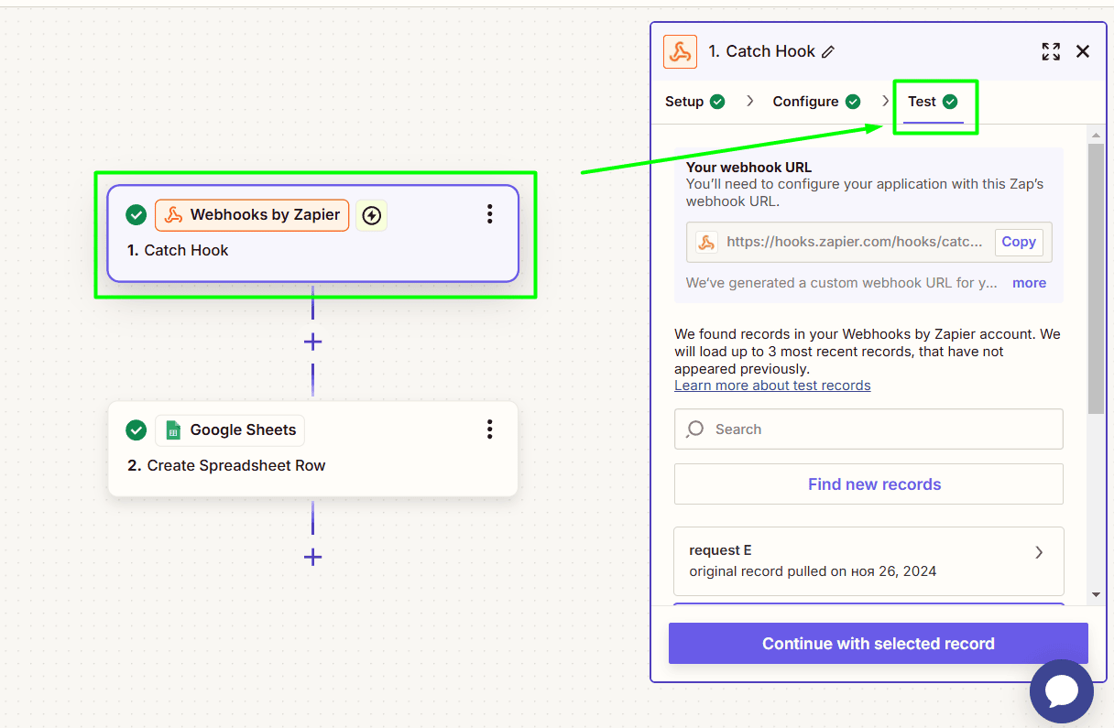This screenshot has width=1114, height=728.
Task: Click in the Search records field
Action: click(868, 429)
